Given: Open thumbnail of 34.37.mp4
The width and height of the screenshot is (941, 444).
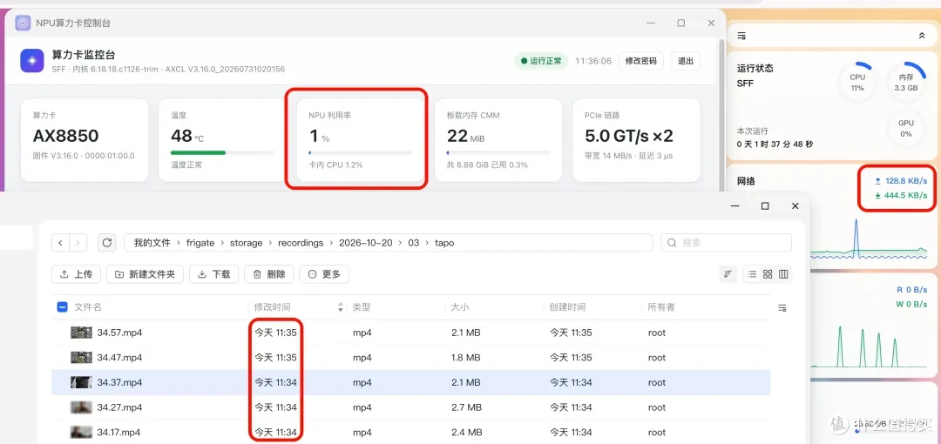Looking at the screenshot, I should [x=82, y=382].
